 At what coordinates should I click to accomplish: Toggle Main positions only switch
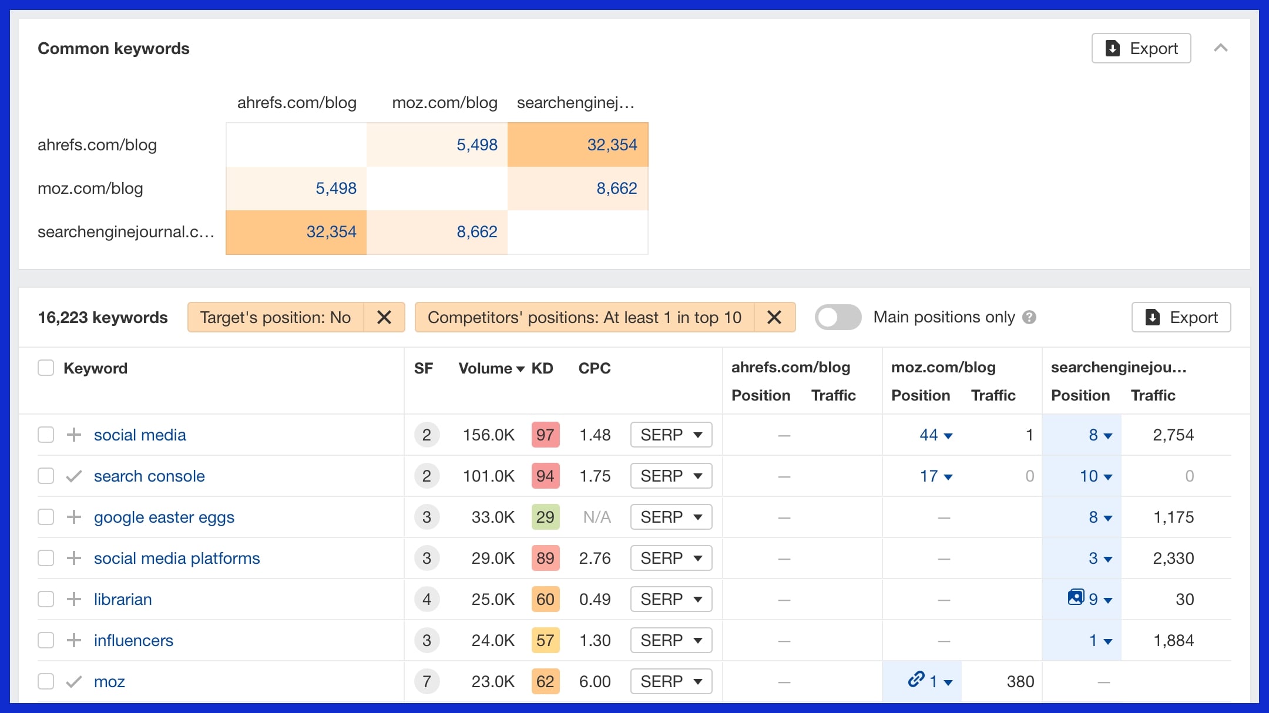click(x=838, y=317)
